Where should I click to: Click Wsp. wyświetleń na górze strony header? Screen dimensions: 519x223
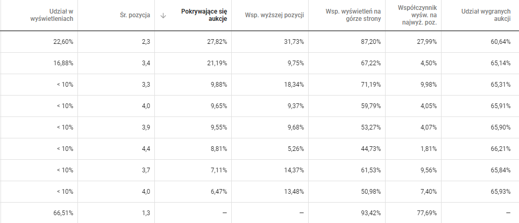click(x=353, y=15)
